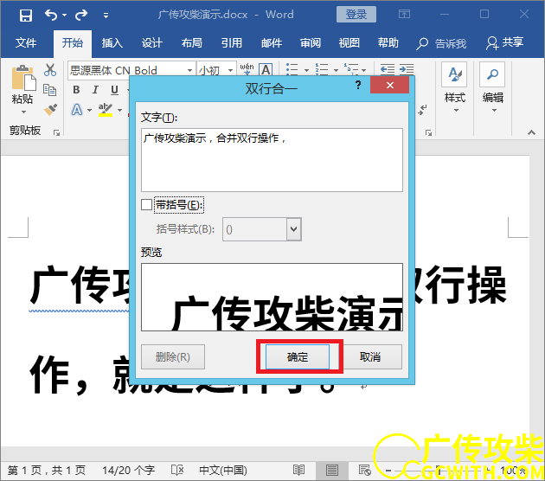Click the 共享 share button
The height and width of the screenshot is (481, 545).
coord(504,42)
